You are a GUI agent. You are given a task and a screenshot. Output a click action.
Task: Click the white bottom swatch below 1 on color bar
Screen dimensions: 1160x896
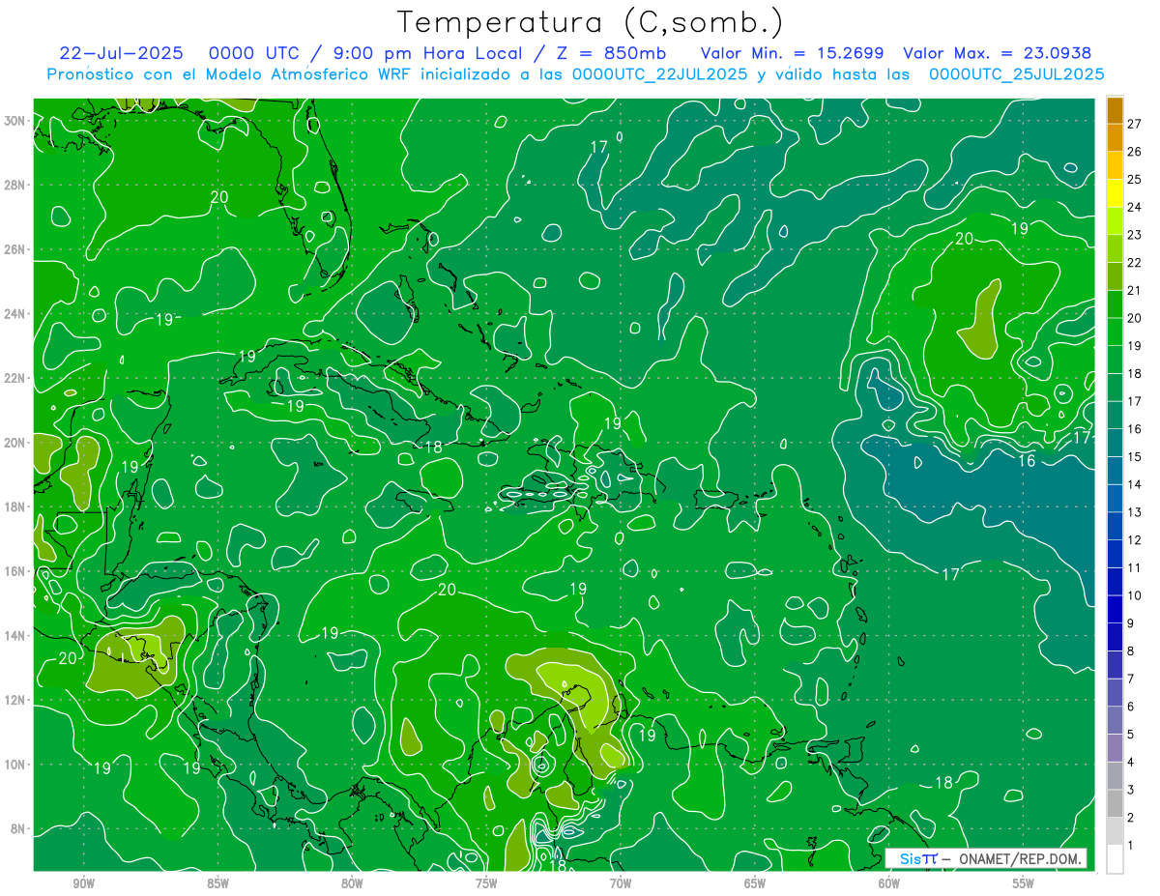1116,859
